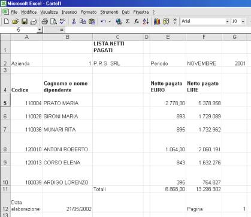Print the worksheet with printer icon
This screenshot has height=217, width=251.
click(44, 21)
